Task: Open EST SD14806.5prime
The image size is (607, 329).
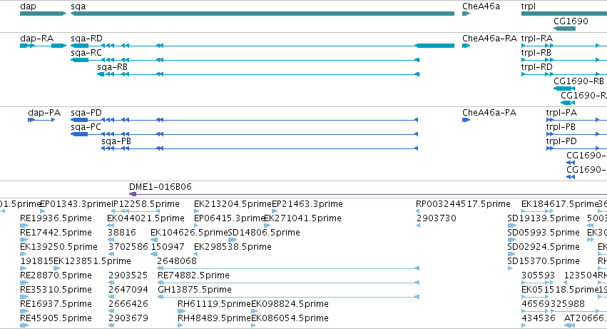Action: pyautogui.click(x=264, y=233)
